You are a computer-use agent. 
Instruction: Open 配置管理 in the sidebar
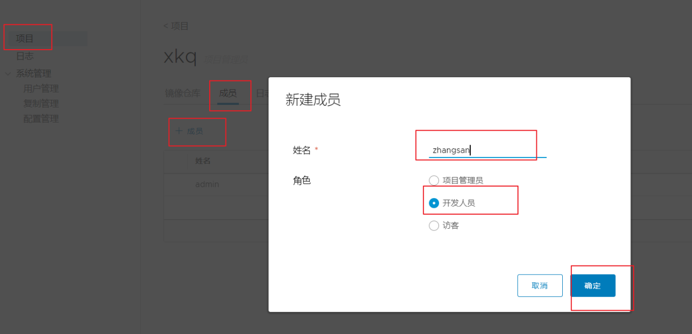[x=41, y=119]
